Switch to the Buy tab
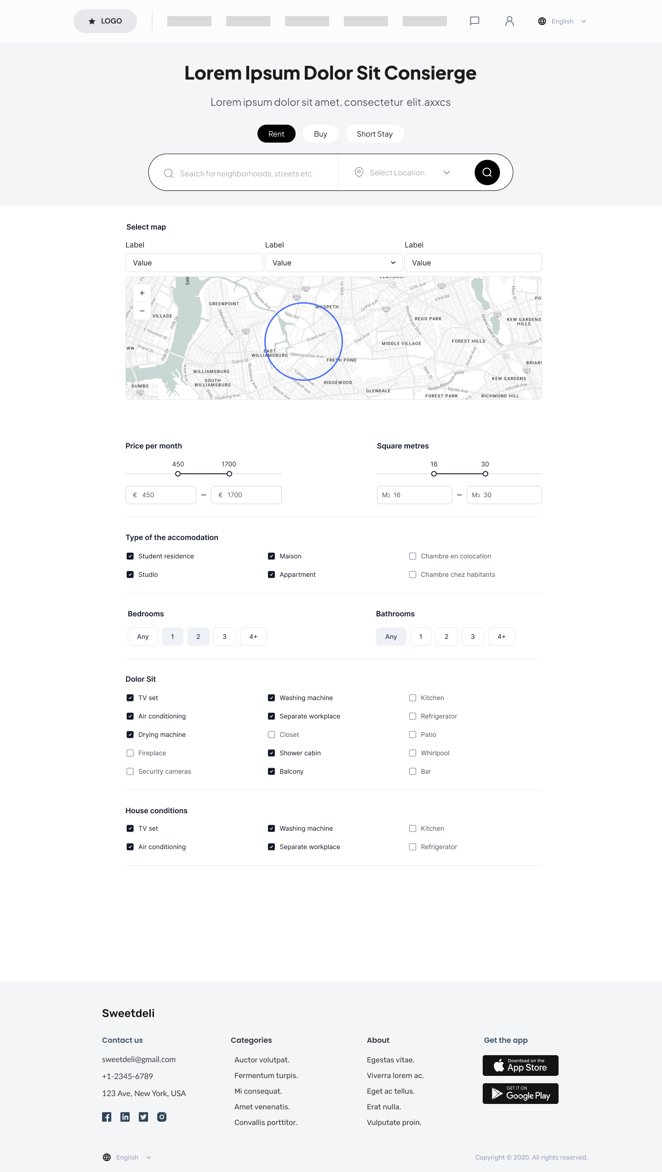 [320, 134]
